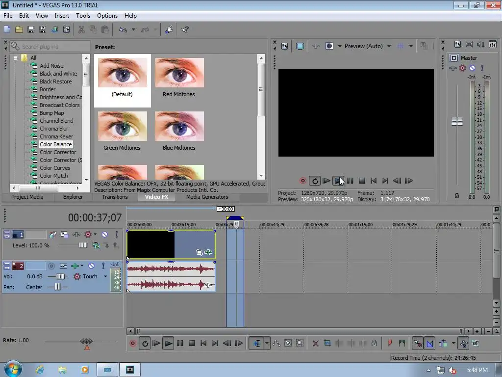Click the Trim icon in timeline toolbar
Viewport: 502px width, 377px height.
tap(327, 343)
